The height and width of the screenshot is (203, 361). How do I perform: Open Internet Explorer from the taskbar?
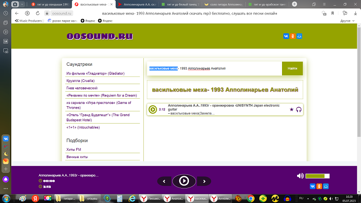(x=132, y=198)
